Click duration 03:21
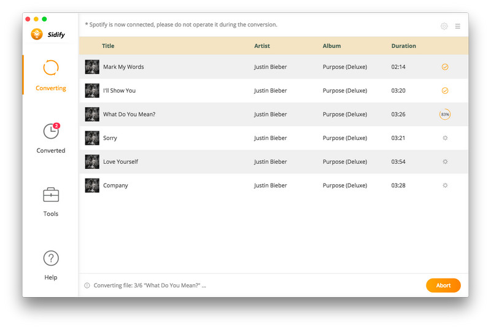 [x=398, y=138]
